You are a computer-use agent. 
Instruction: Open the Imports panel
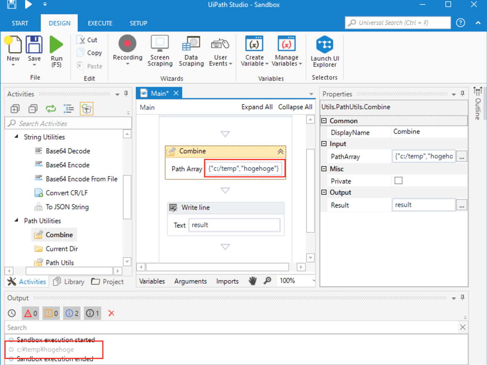click(228, 281)
